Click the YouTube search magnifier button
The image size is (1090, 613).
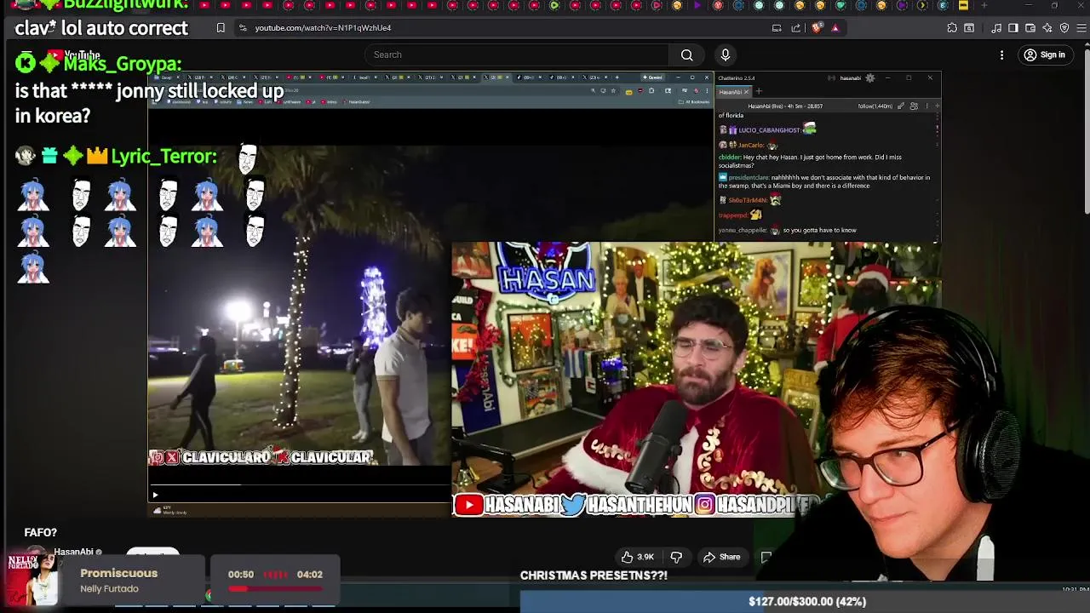pos(686,54)
